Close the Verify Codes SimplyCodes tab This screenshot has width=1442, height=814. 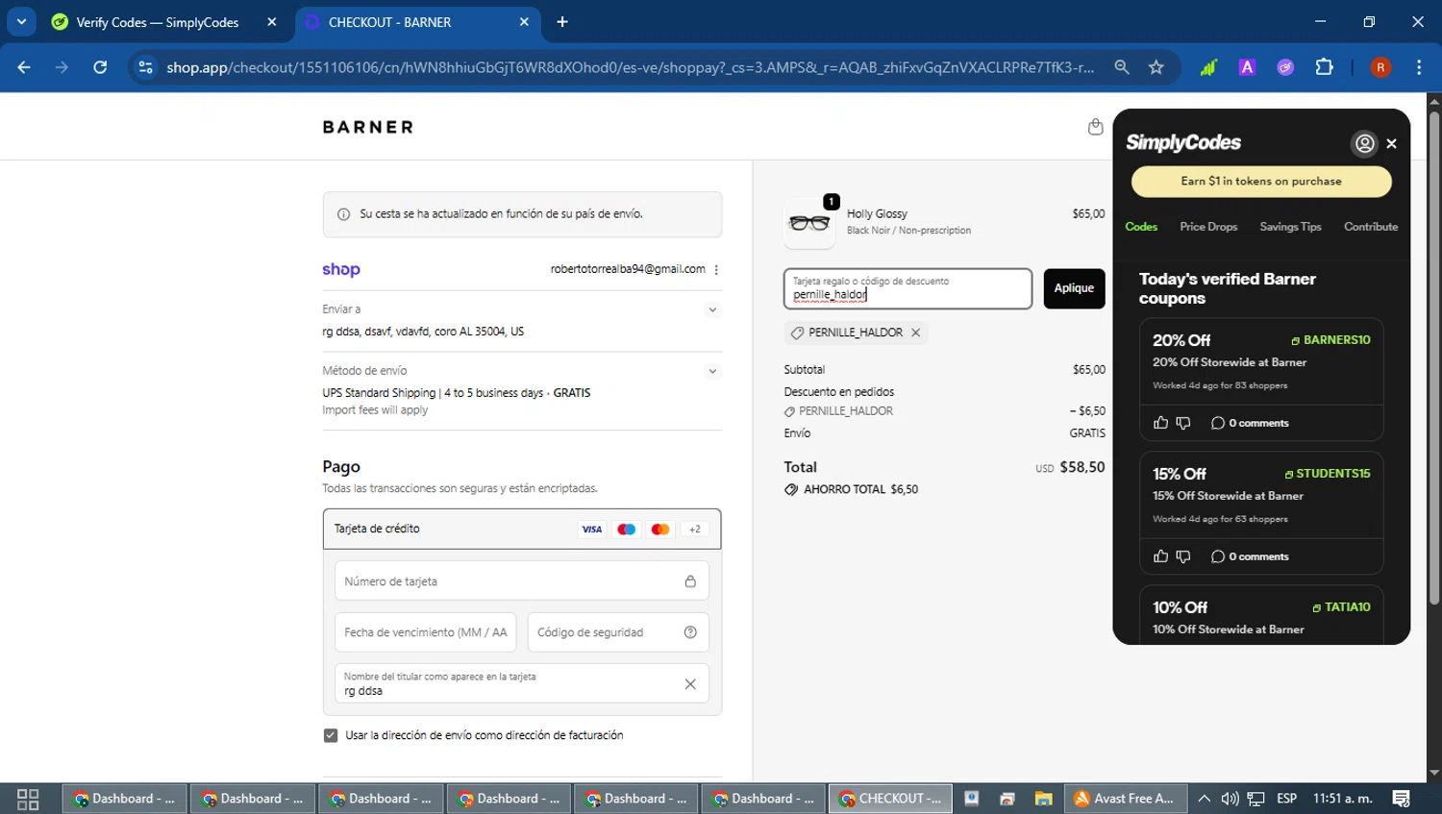pos(272,22)
